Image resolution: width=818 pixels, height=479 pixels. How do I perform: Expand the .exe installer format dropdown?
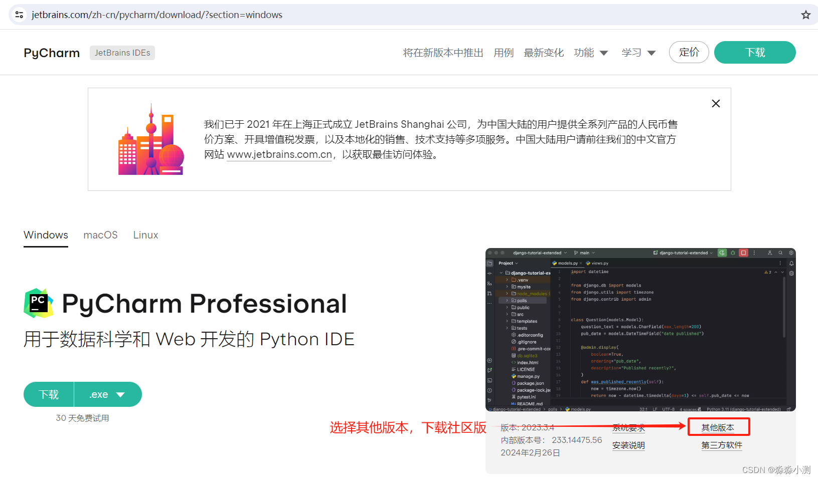(108, 394)
